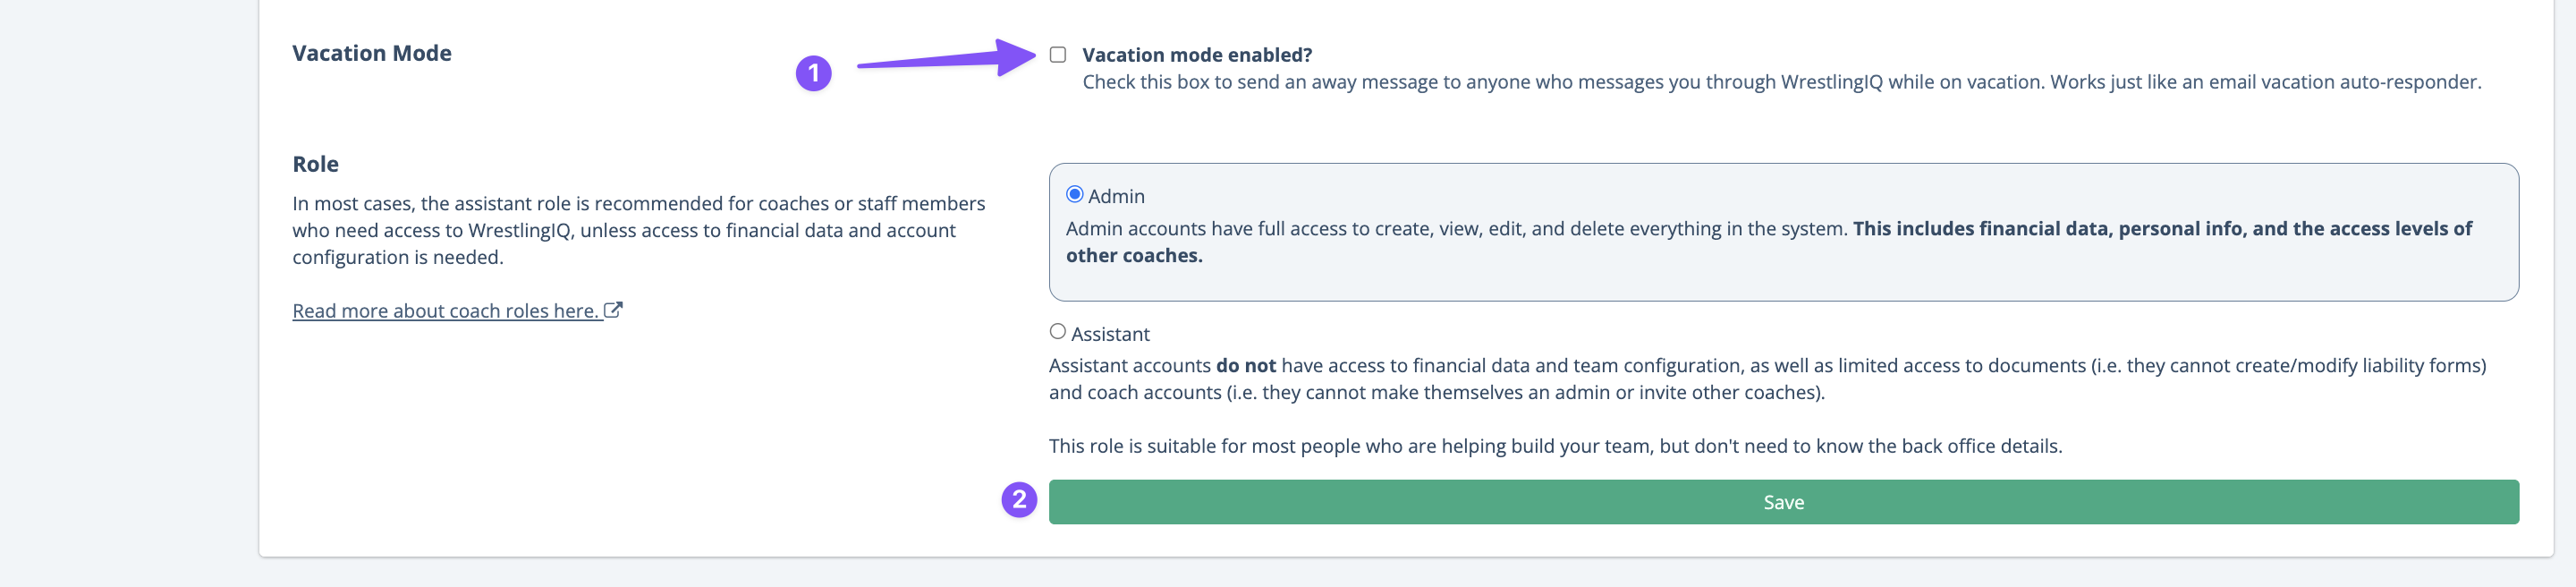This screenshot has height=587, width=2576.
Task: Click the 'Vacation Mode' section heading
Action: 372,53
